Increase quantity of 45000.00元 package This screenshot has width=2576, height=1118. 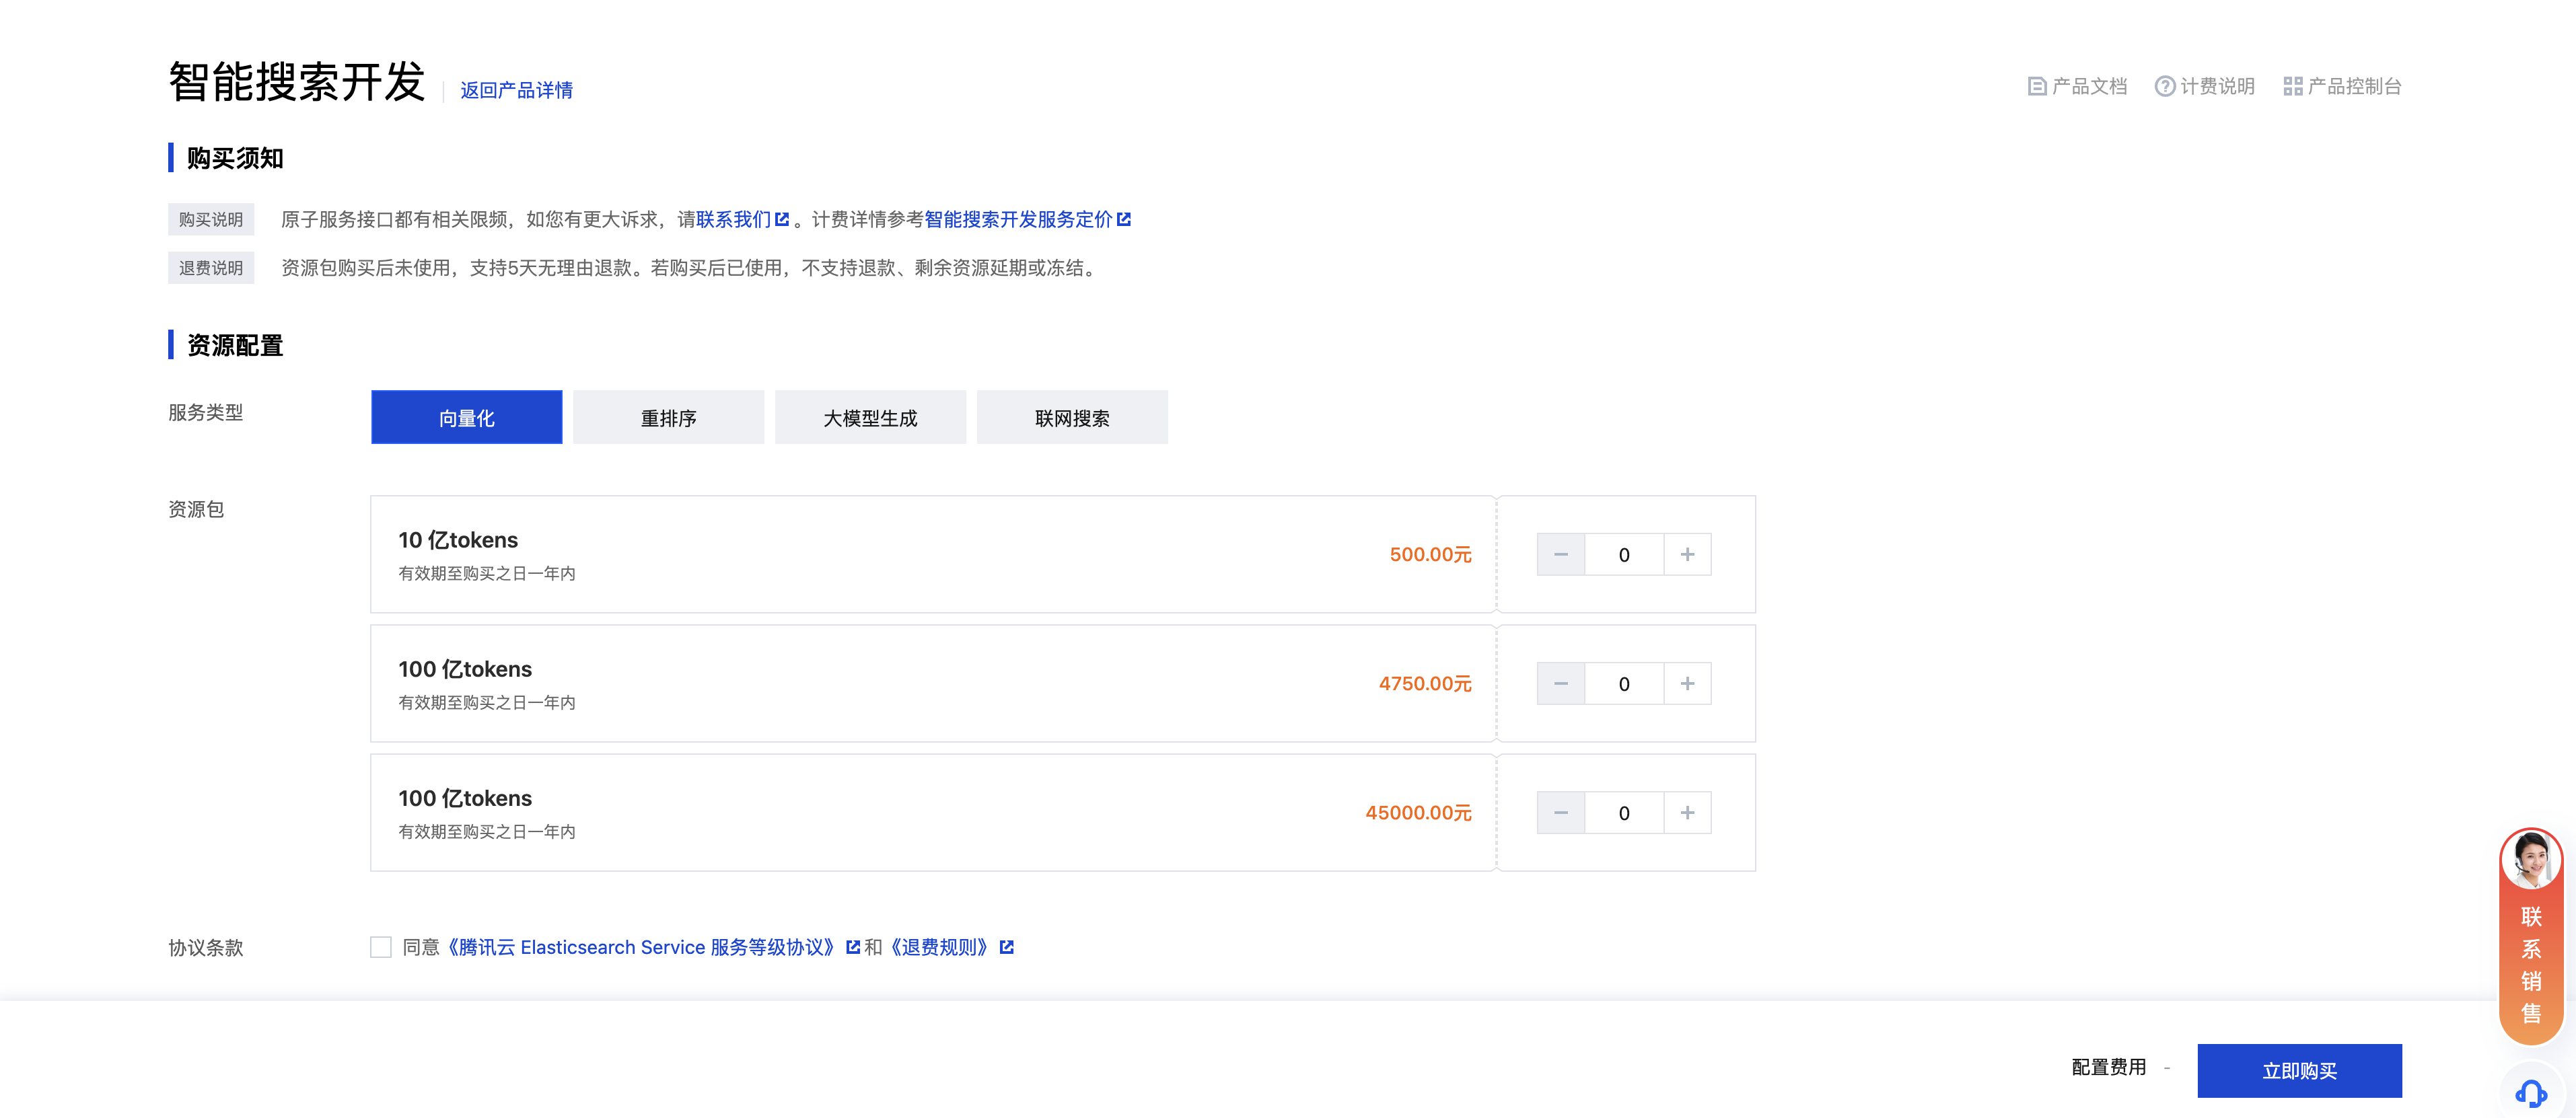(x=1687, y=813)
